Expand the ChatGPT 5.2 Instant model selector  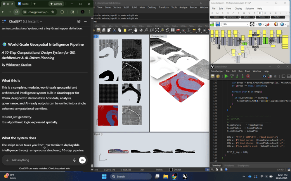pyautogui.click(x=25, y=22)
